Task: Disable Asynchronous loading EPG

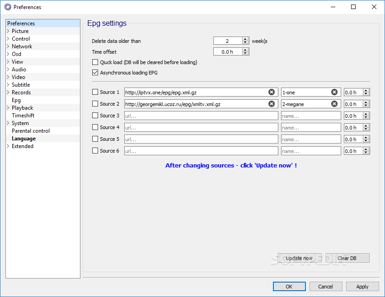Action: coord(95,72)
